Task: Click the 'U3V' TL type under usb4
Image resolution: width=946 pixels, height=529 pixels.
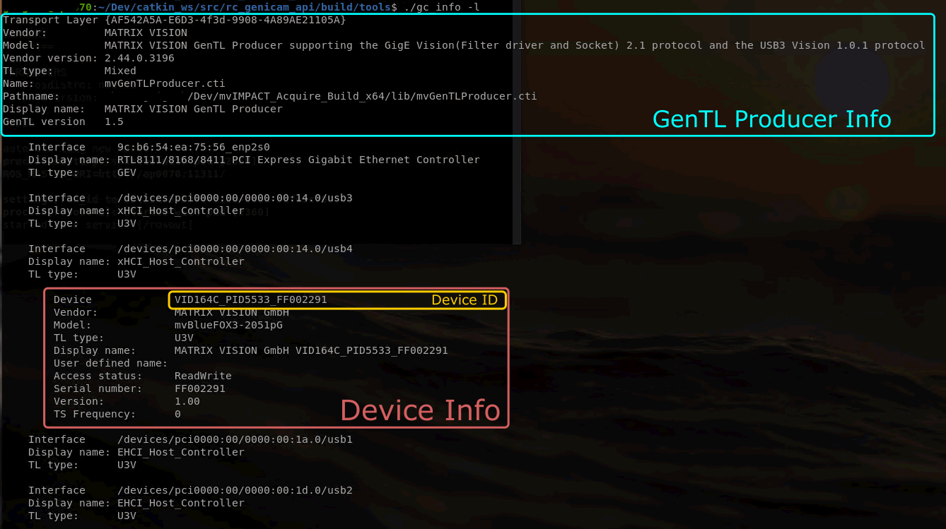Action: tap(127, 274)
